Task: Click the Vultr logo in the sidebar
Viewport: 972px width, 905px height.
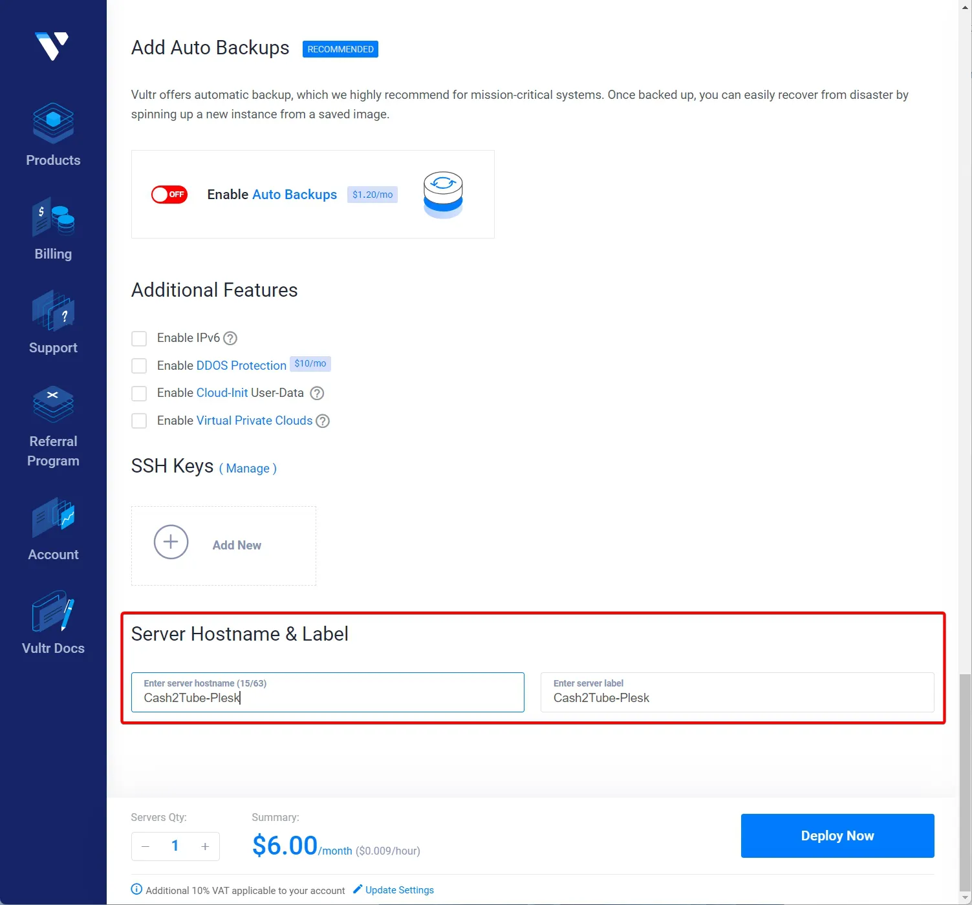Action: (52, 46)
